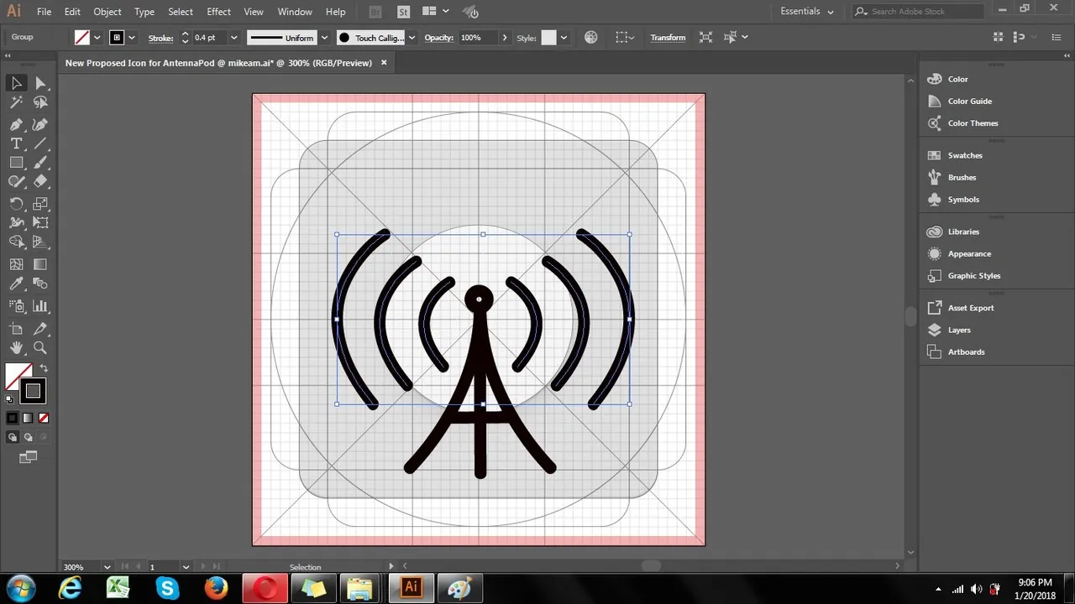Open the Touch Calligraphic brush dropdown

(x=412, y=38)
